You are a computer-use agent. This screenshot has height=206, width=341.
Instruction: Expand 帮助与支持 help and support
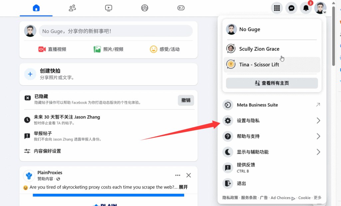272,136
